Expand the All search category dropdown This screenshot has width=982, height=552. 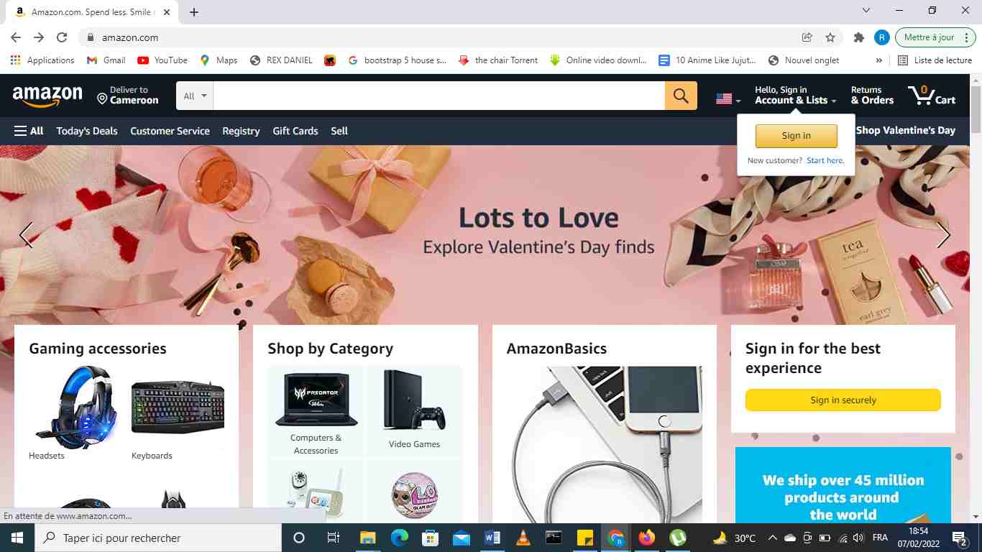click(195, 96)
